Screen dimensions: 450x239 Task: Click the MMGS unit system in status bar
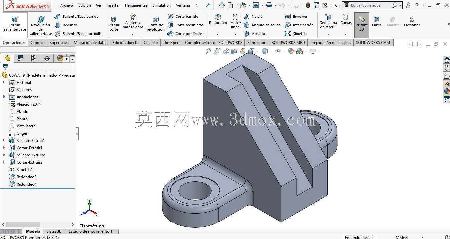tap(402, 237)
